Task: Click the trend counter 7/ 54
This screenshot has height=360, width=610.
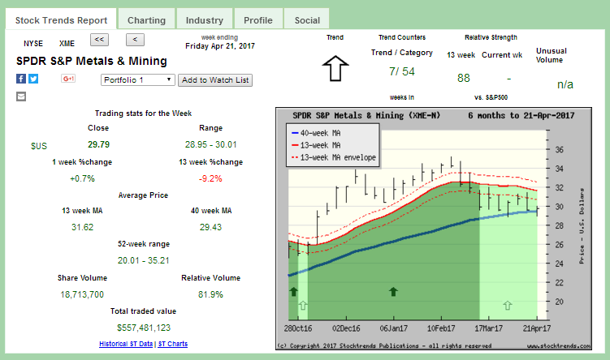Action: click(x=402, y=71)
